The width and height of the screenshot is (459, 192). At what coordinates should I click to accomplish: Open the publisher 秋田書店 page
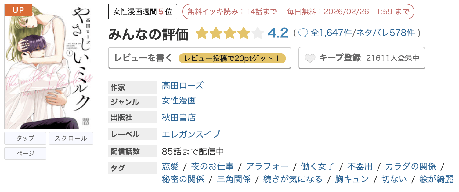coord(179,117)
